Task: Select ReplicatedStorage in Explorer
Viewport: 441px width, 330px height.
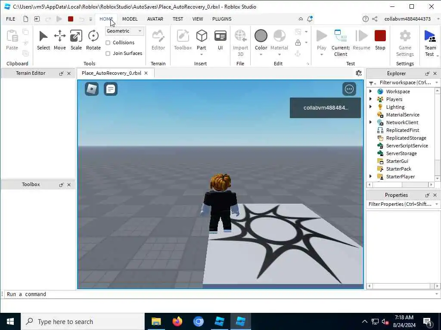Action: pyautogui.click(x=406, y=138)
